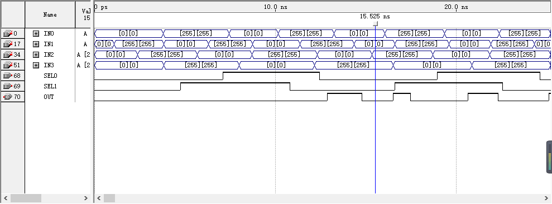Viewport: 552px width, 204px height.
Task: Click the name panel scrollbar thumb
Action: click(26, 198)
